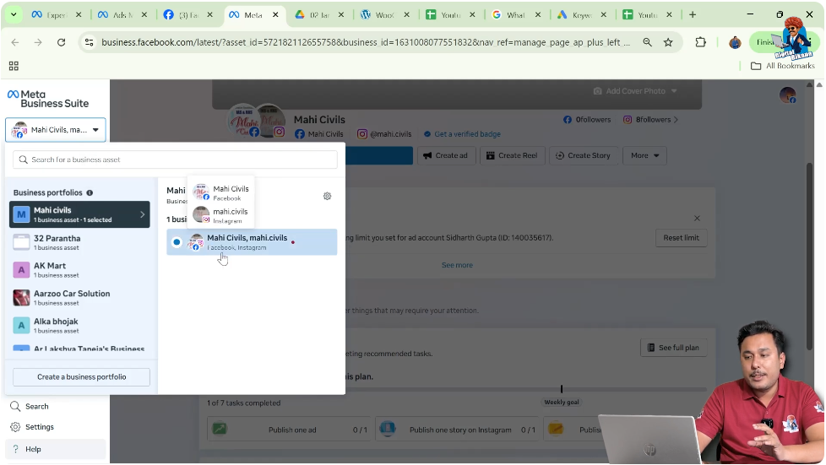The image size is (826, 465).
Task: Open new tab with the plus icon
Action: [x=693, y=14]
